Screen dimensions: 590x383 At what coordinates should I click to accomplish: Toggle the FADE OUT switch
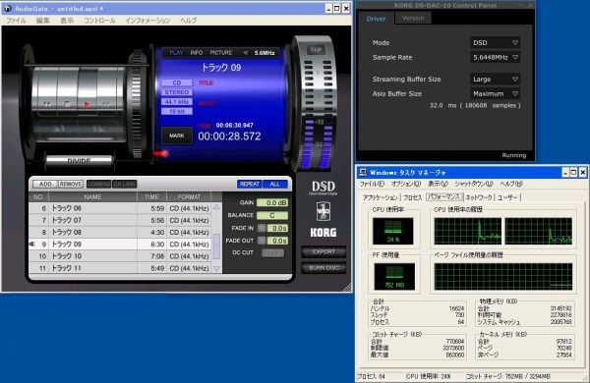coord(262,241)
